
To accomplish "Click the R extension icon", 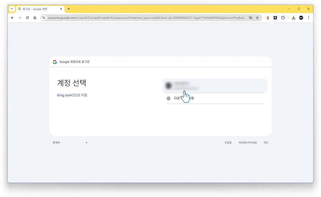I will [275, 18].
